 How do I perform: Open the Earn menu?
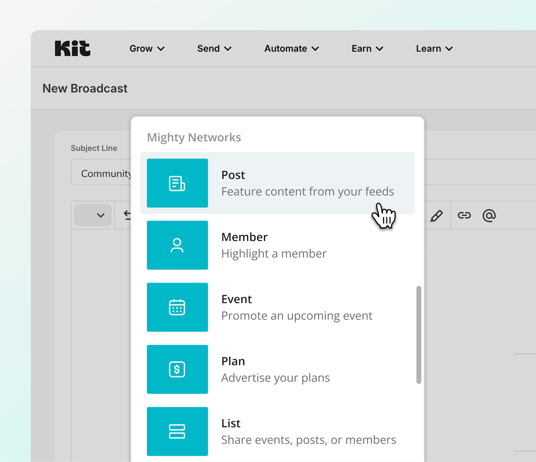click(368, 49)
